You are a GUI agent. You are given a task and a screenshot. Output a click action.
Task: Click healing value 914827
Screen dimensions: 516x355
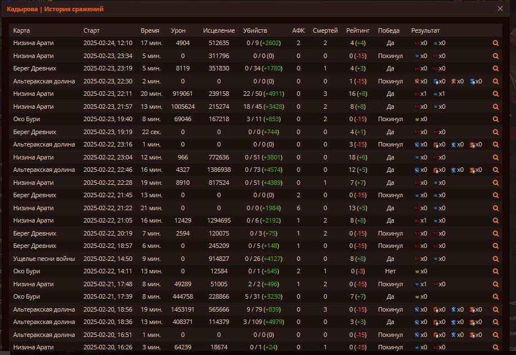pyautogui.click(x=219, y=259)
